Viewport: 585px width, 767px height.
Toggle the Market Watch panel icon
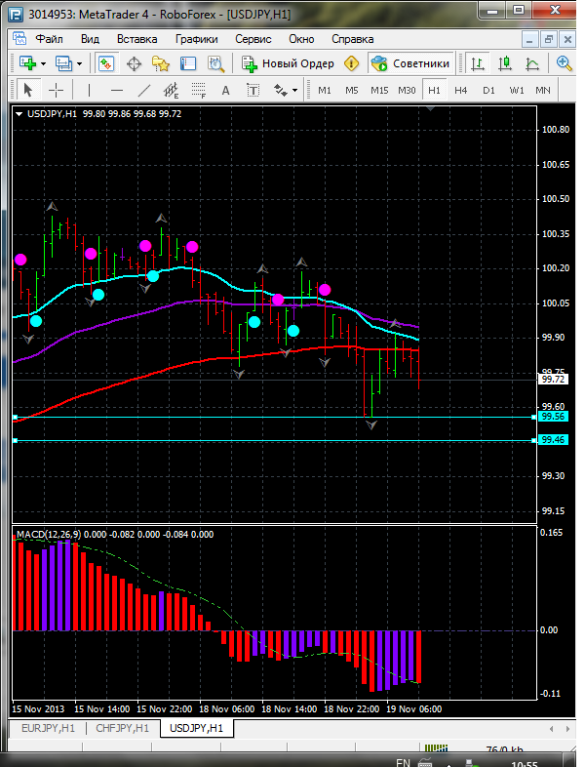click(105, 63)
